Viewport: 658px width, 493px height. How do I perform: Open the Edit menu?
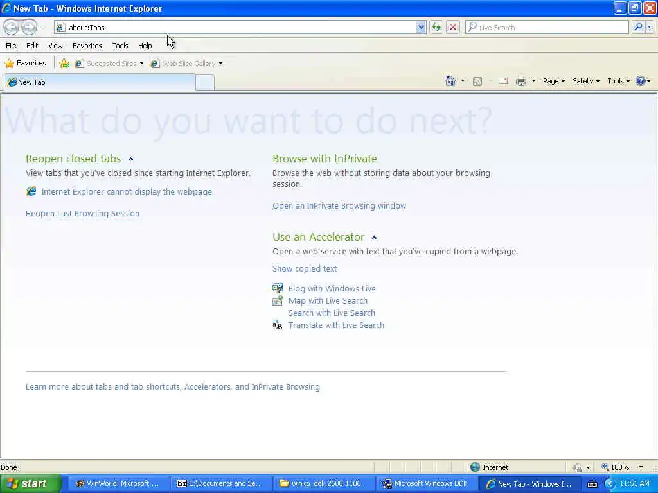tap(32, 46)
